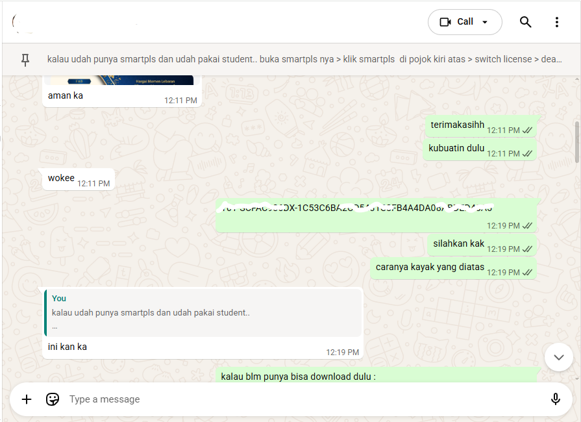Click the video camera icon inside the Call button
581x422 pixels.
(446, 21)
